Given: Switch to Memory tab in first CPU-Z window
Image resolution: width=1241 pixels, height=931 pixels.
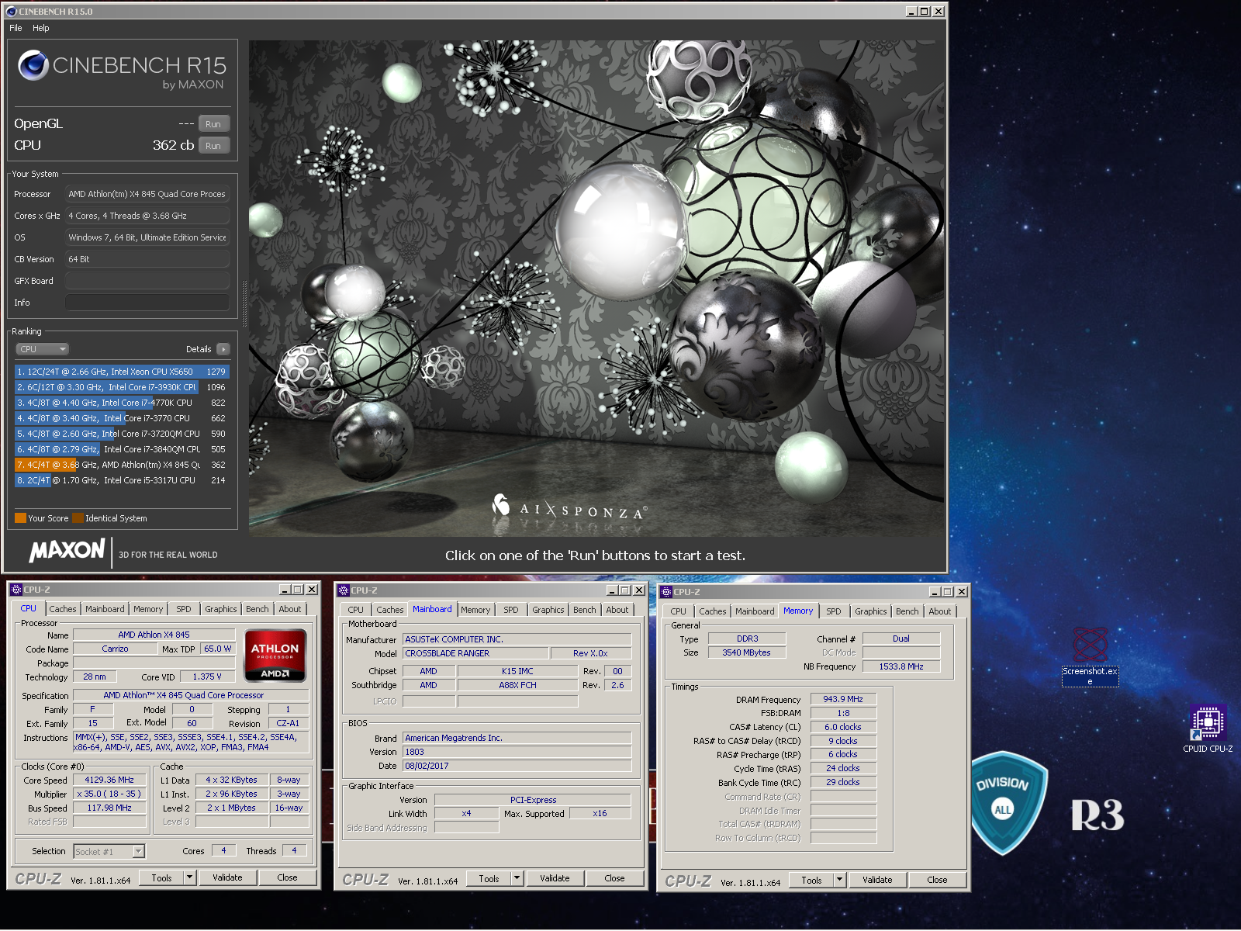Looking at the screenshot, I should [x=148, y=609].
